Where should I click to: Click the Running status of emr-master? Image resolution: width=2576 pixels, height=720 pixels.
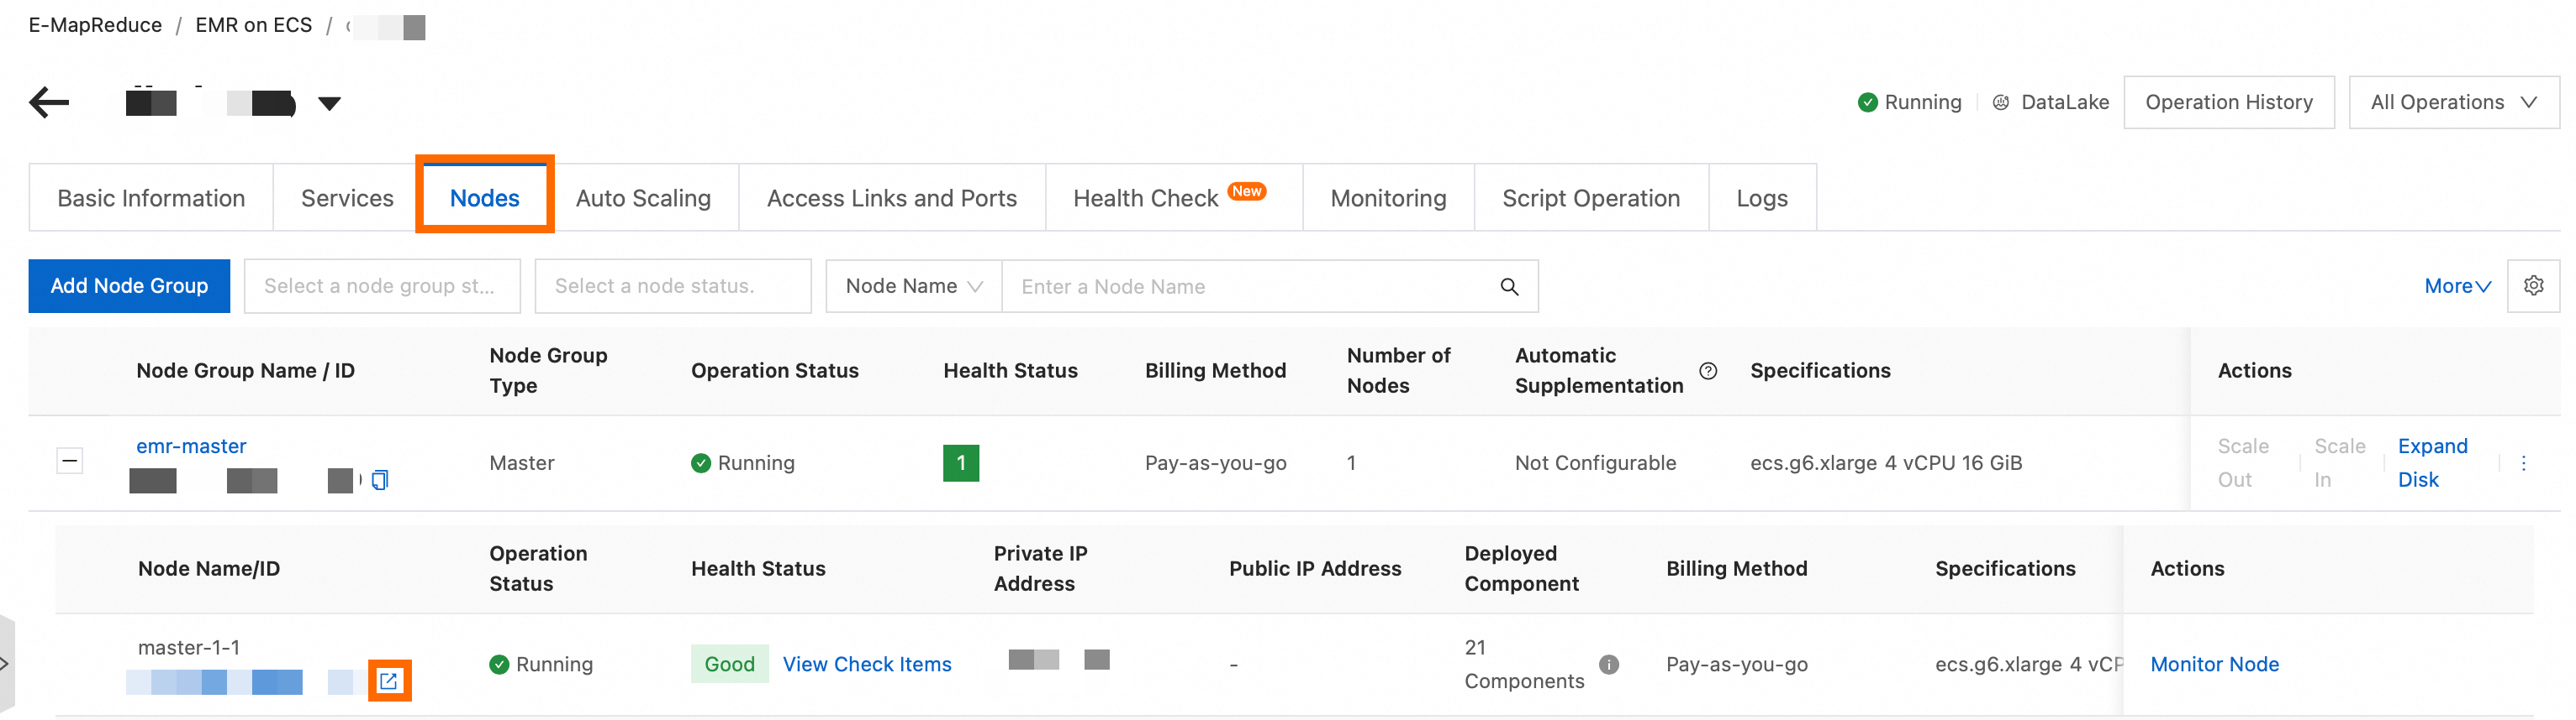(x=742, y=462)
